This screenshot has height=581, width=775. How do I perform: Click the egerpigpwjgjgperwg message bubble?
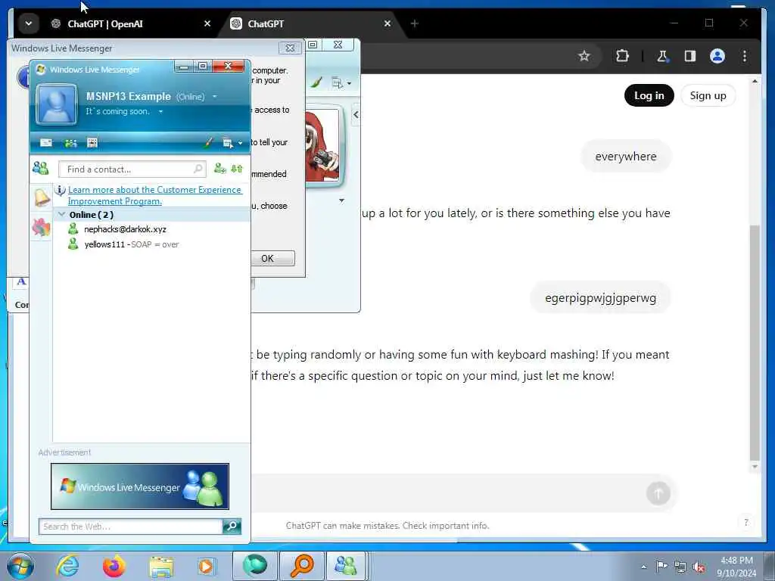(x=600, y=298)
